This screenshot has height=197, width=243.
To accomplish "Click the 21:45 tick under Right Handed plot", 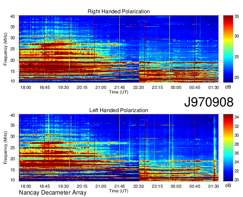I will pyautogui.click(x=120, y=87).
